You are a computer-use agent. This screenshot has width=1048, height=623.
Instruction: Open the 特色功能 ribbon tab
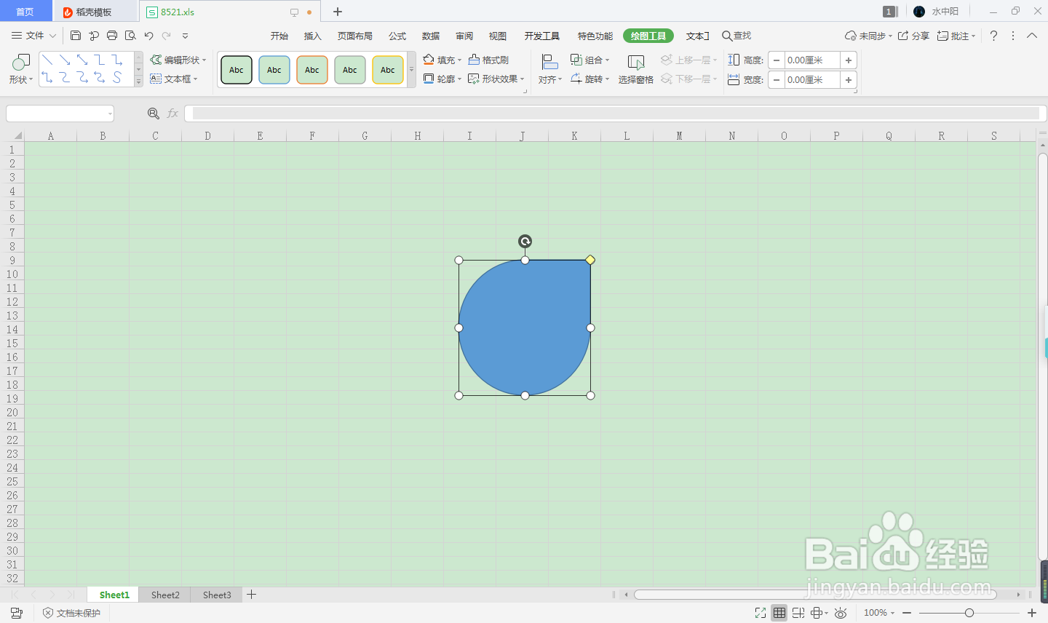(x=595, y=36)
